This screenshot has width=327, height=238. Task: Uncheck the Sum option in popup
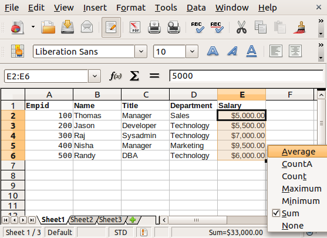pos(298,213)
